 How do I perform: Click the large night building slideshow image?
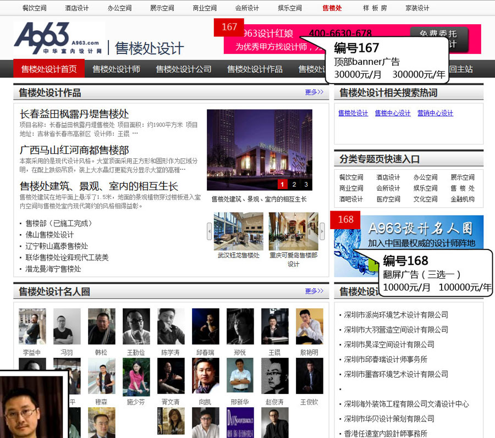pos(260,150)
